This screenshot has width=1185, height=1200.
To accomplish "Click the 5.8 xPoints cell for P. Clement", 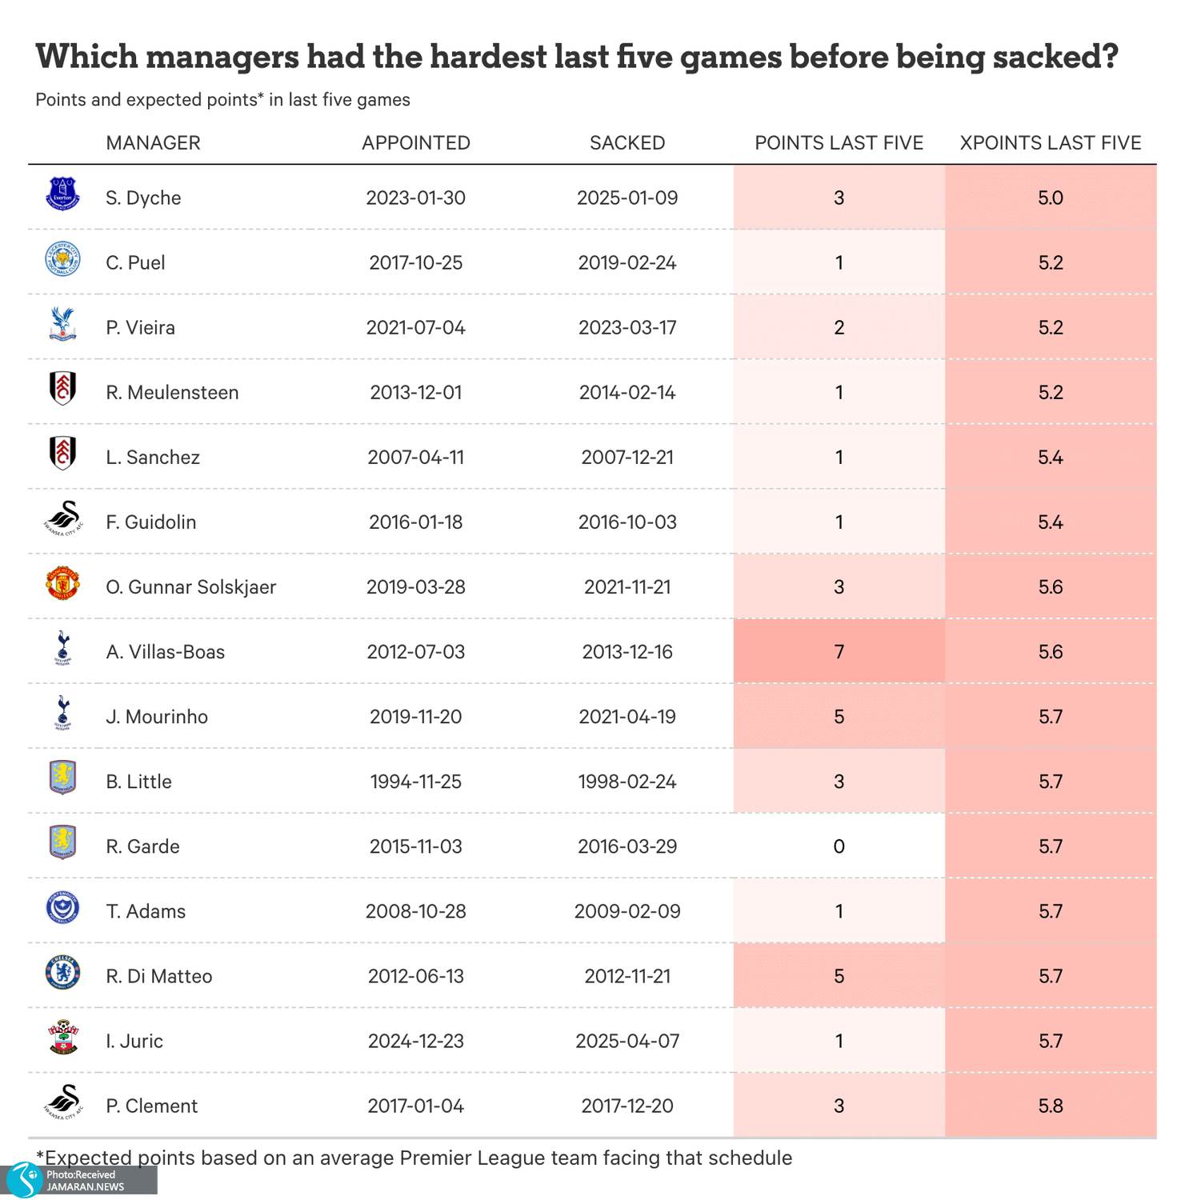I will 1050,1106.
